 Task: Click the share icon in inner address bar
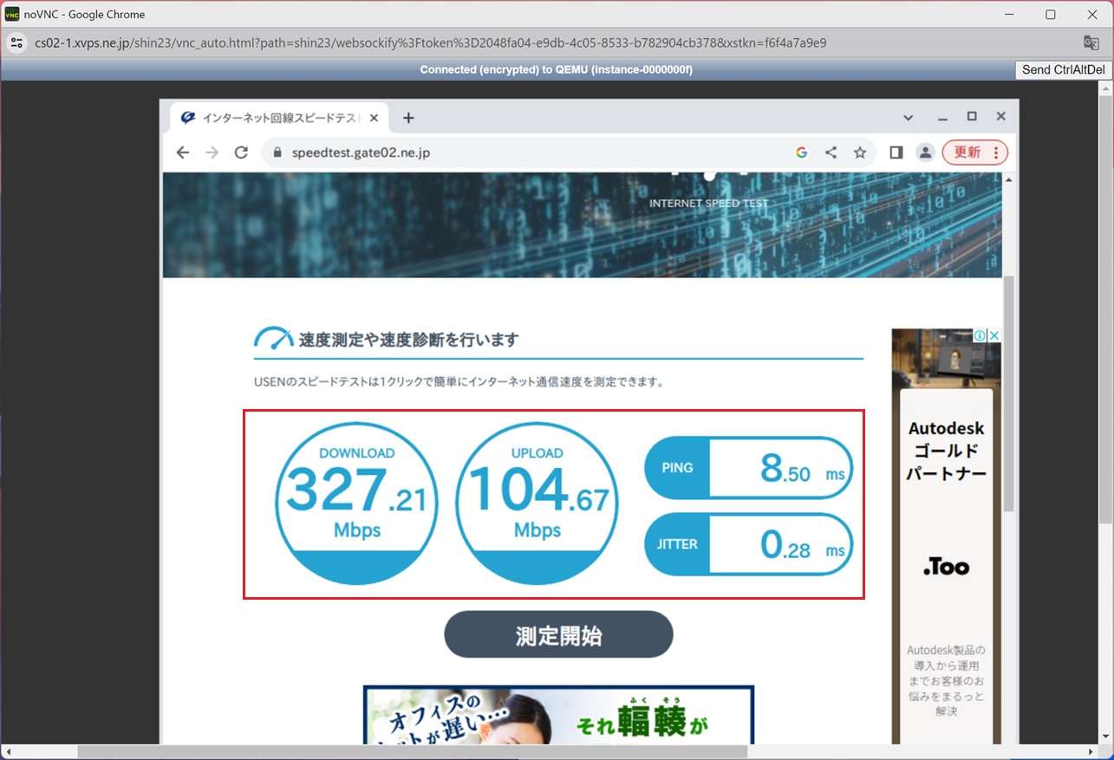click(x=831, y=153)
